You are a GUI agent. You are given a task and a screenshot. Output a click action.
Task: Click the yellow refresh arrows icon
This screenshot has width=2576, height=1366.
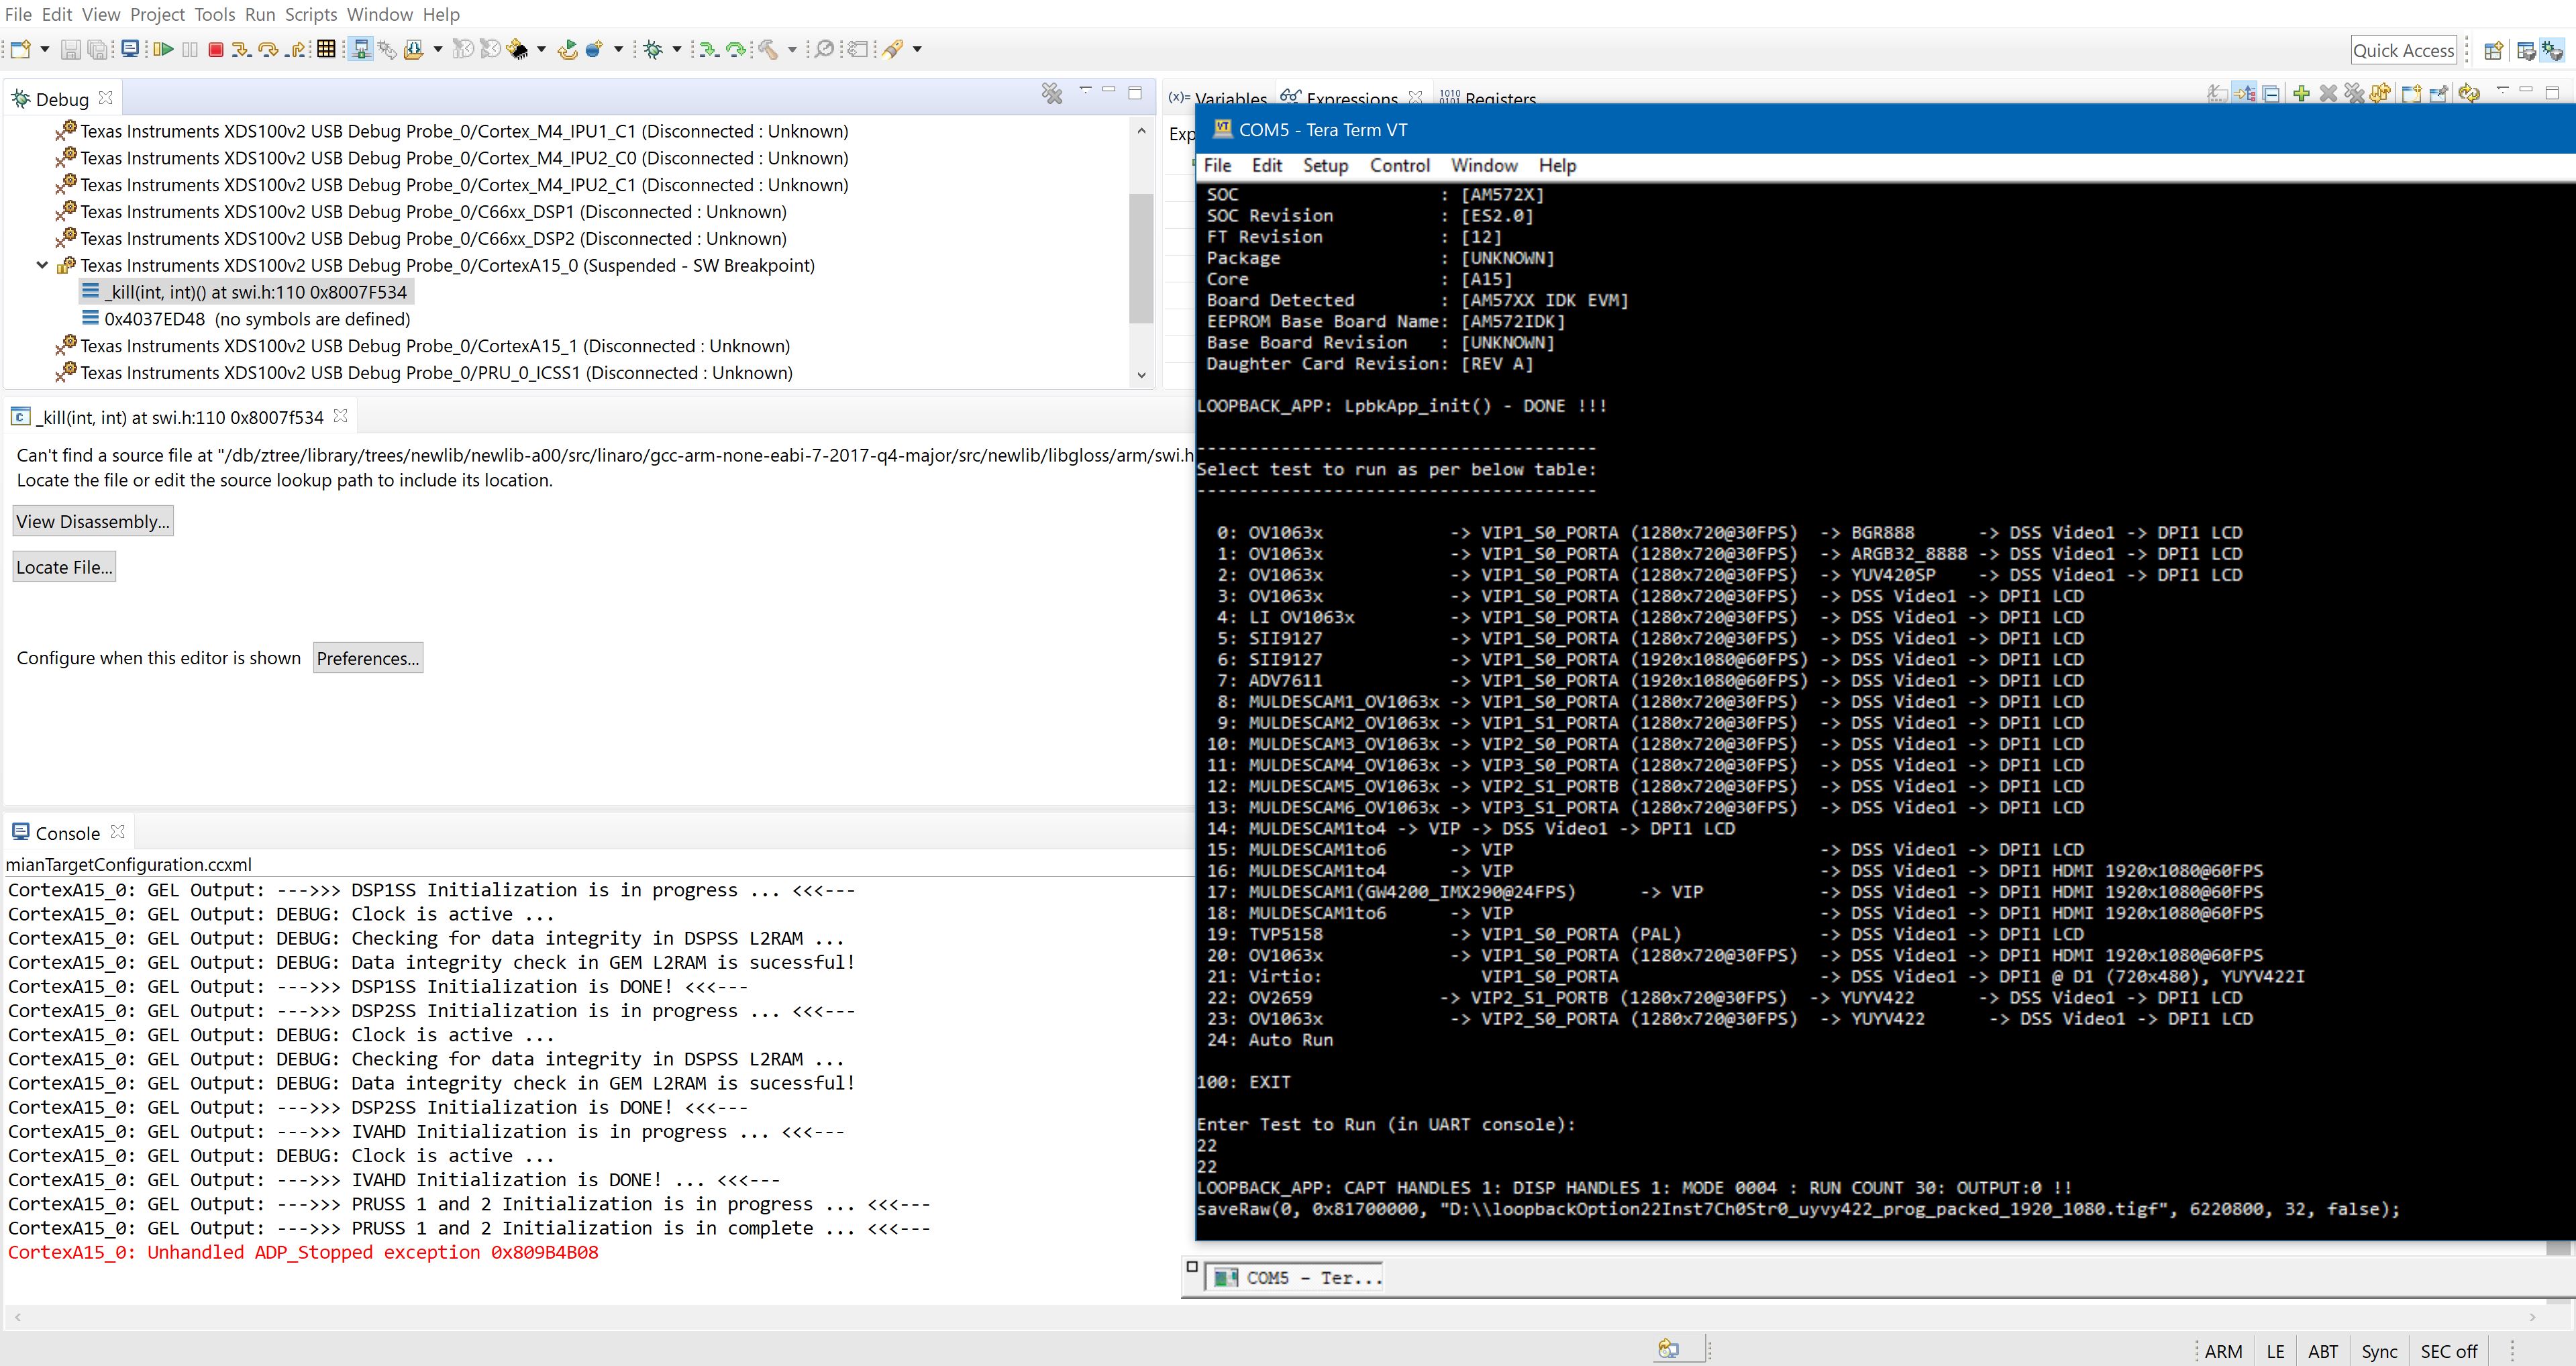pos(2469,93)
